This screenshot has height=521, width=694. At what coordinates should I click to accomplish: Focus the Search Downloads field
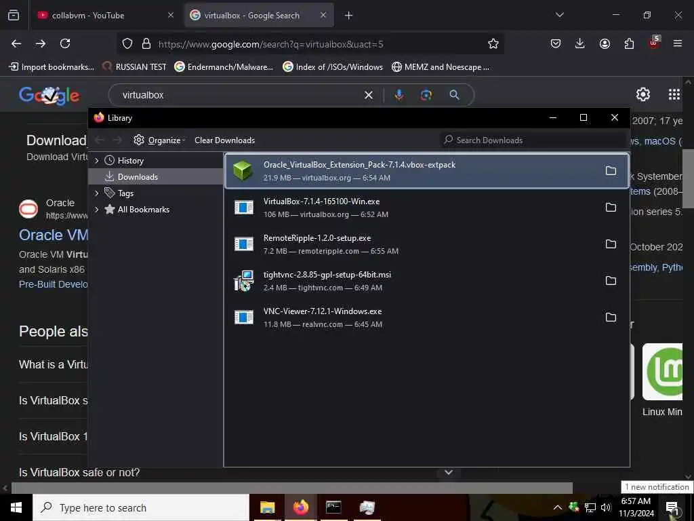click(x=534, y=140)
